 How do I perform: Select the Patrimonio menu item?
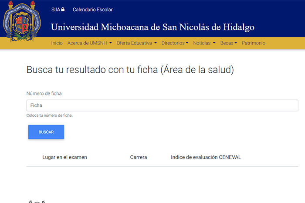click(254, 43)
